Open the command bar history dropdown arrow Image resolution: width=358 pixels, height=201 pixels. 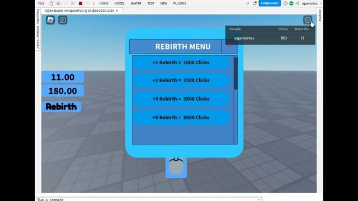[258, 199]
